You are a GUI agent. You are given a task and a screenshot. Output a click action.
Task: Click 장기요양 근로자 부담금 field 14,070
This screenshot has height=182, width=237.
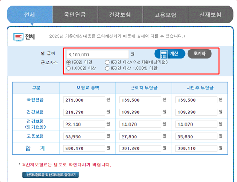[140, 124]
